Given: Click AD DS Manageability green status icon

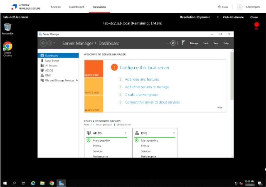Looking at the screenshot, I should tap(89, 140).
